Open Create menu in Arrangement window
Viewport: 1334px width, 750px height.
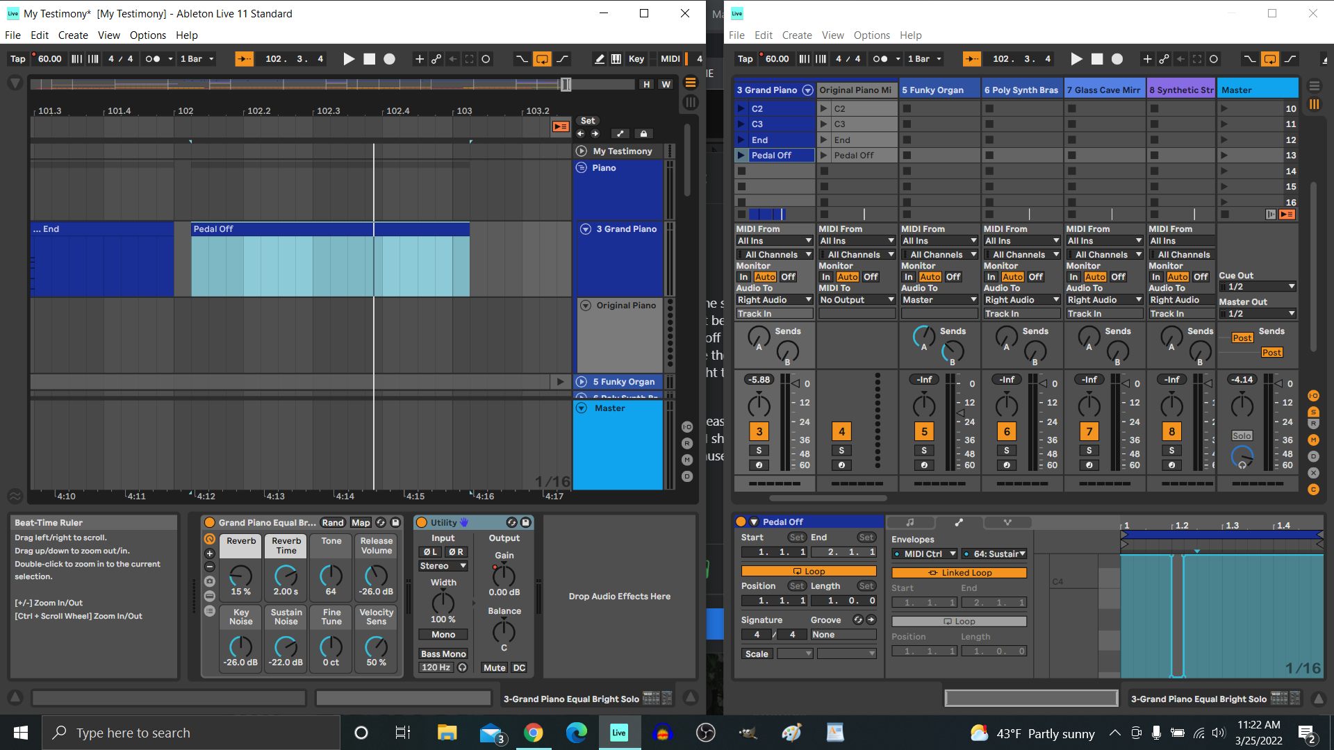click(x=73, y=35)
